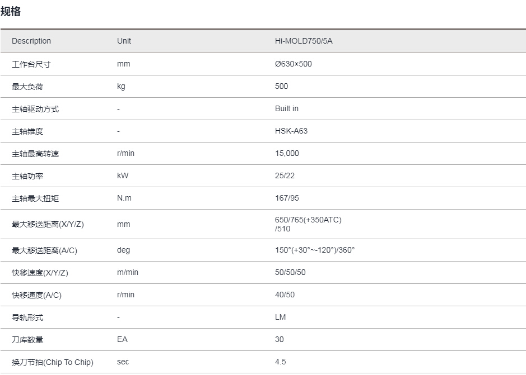
Task: Click the Hi-MOLD750/5A column header
Action: 304,41
